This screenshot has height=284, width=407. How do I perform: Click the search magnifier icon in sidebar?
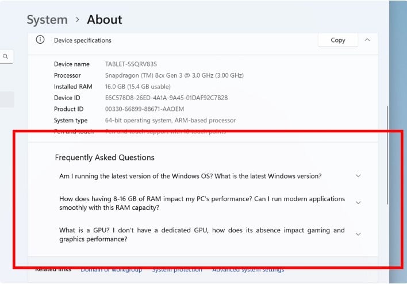[x=5, y=56]
